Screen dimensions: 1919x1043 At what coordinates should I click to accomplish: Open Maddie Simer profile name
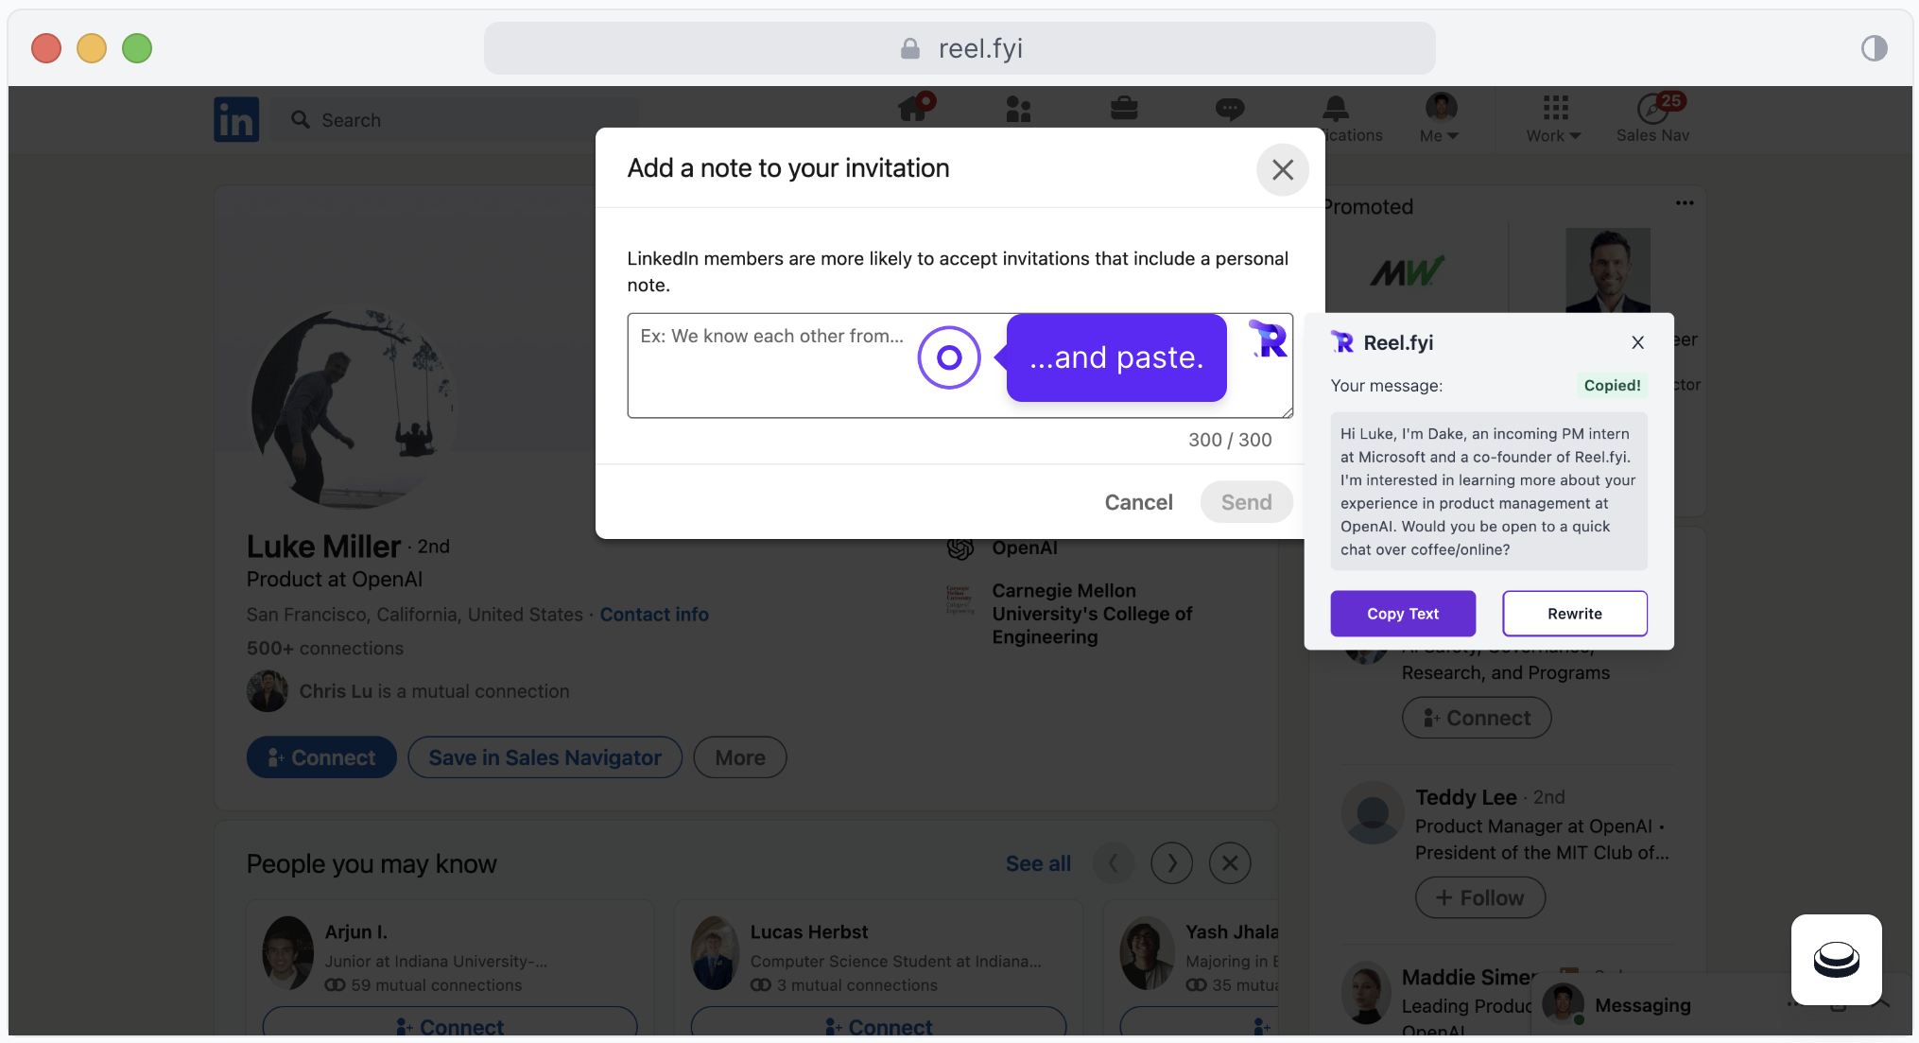point(1470,978)
